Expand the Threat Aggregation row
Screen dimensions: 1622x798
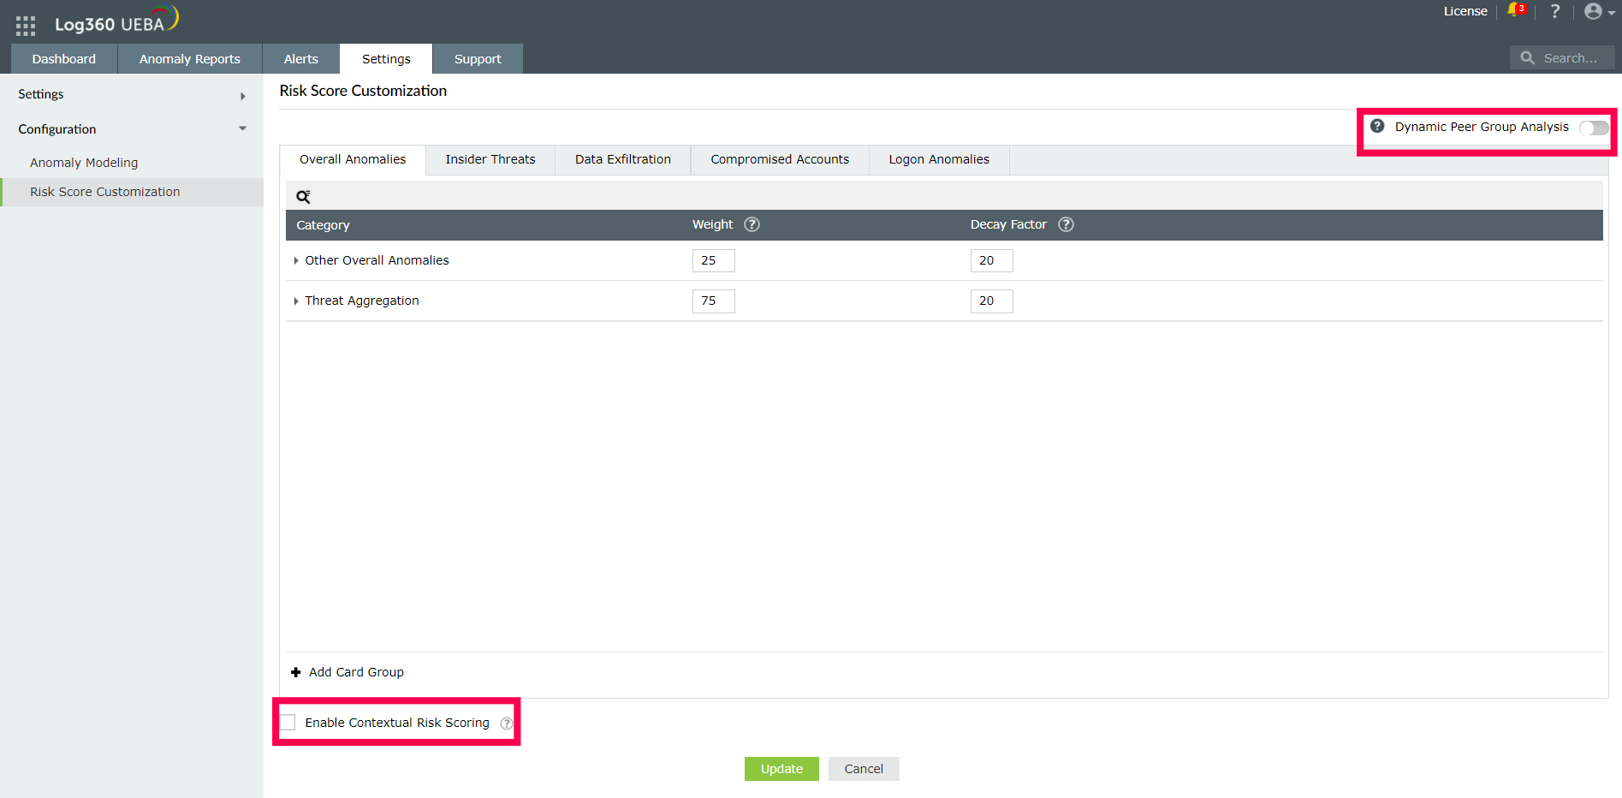click(296, 301)
